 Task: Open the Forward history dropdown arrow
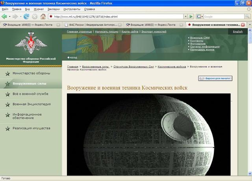(x=20, y=16)
